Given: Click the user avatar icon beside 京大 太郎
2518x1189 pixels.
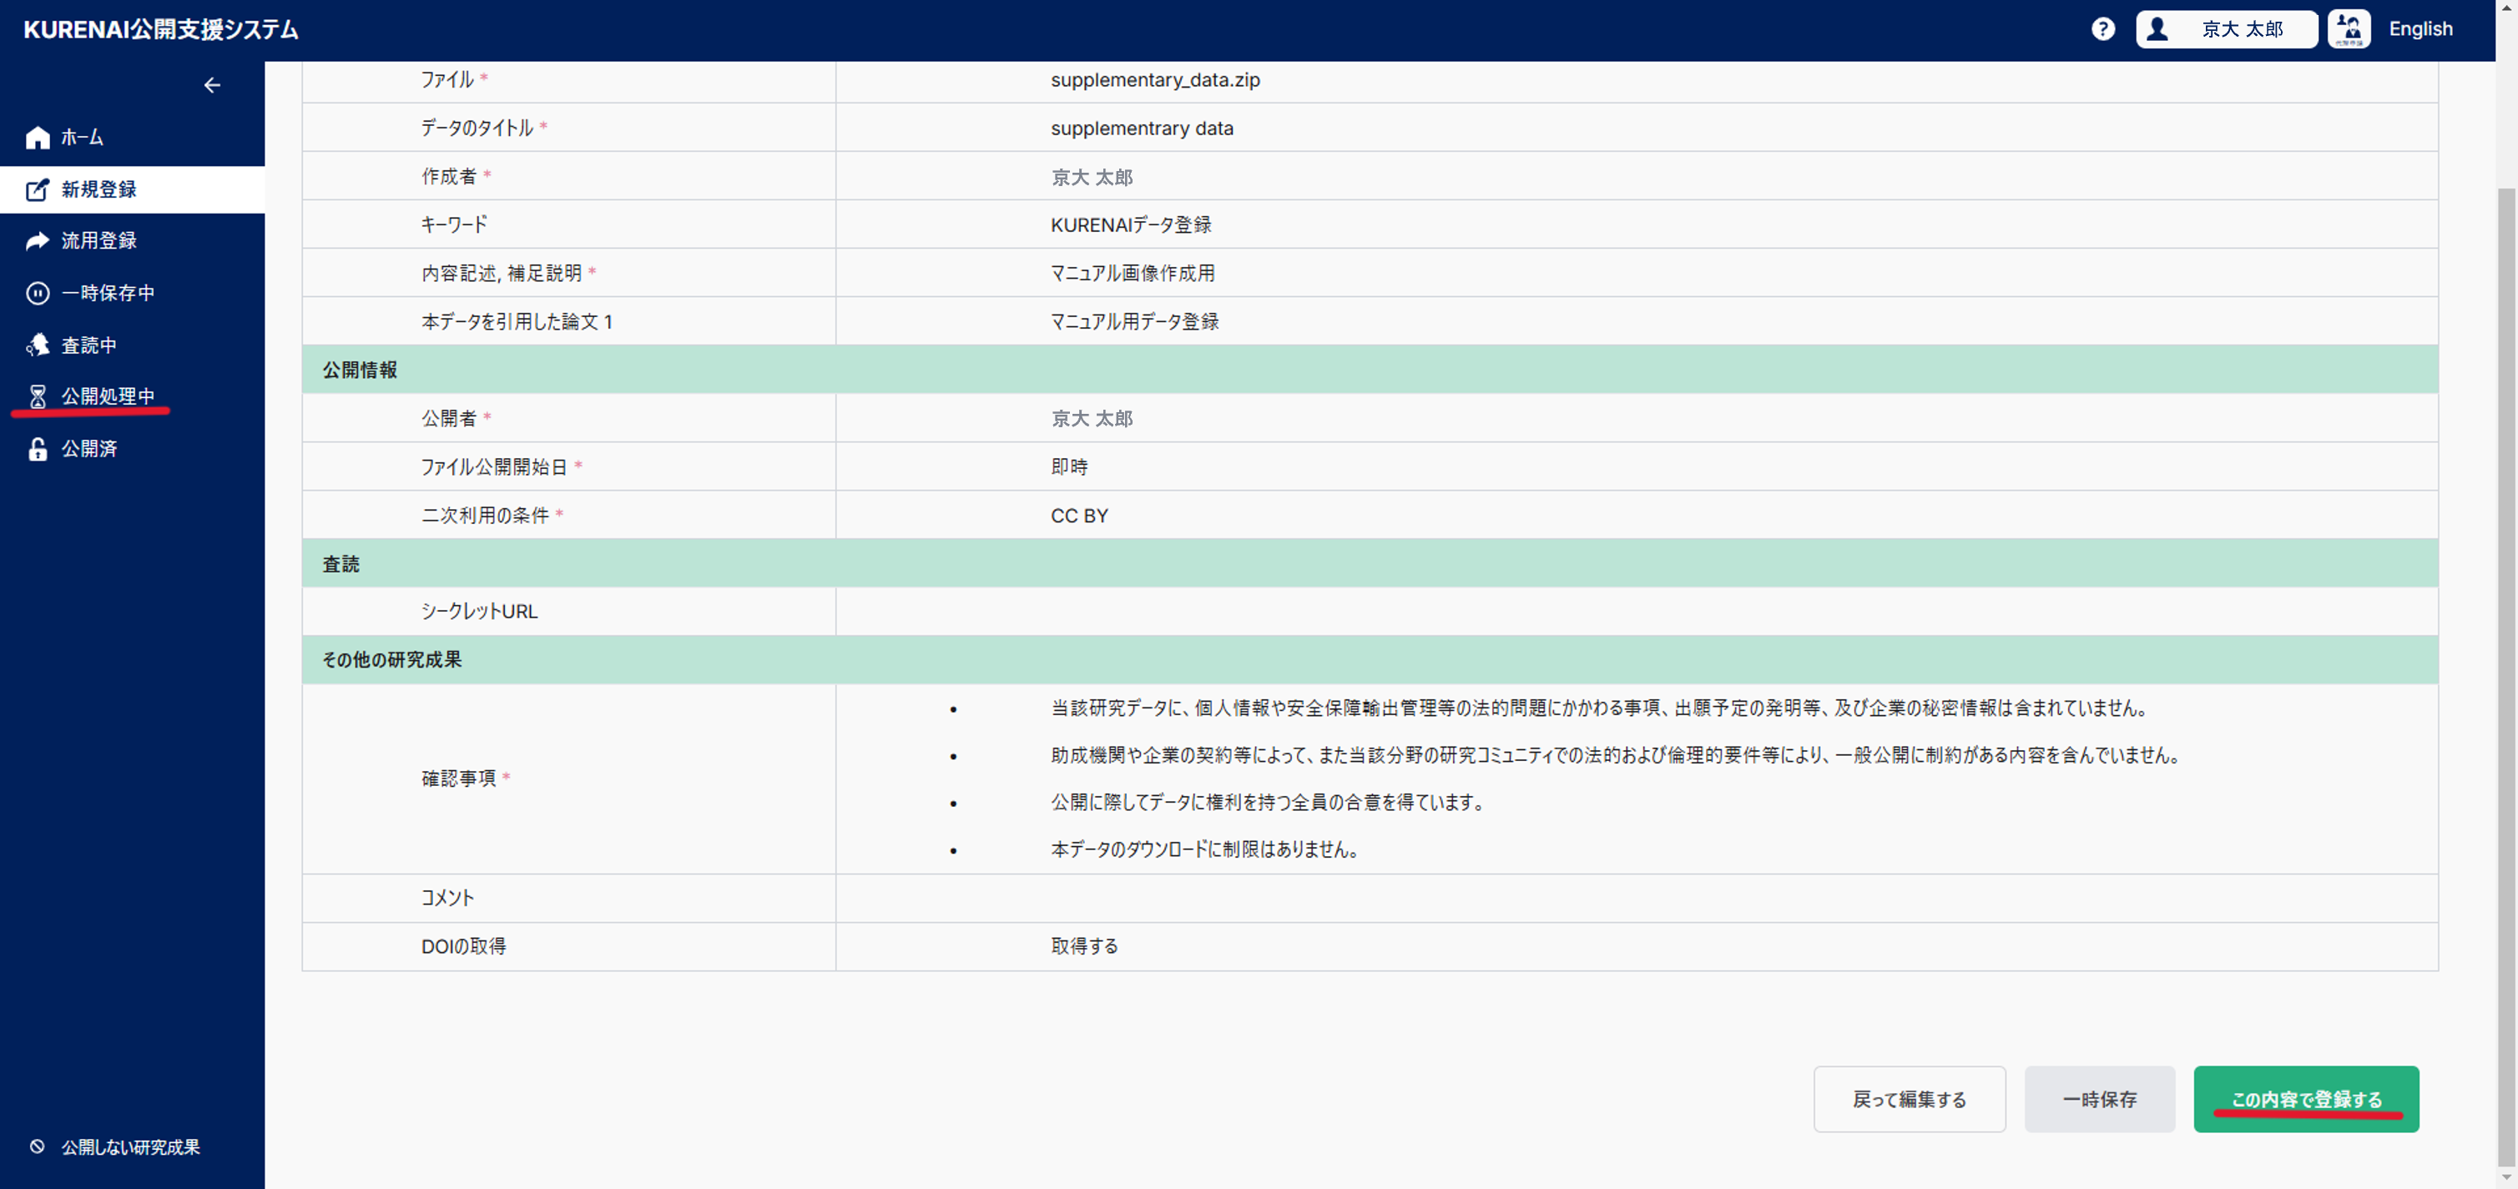Looking at the screenshot, I should pyautogui.click(x=2158, y=29).
